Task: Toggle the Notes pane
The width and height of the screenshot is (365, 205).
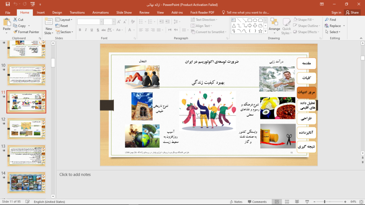Action: pos(235,202)
